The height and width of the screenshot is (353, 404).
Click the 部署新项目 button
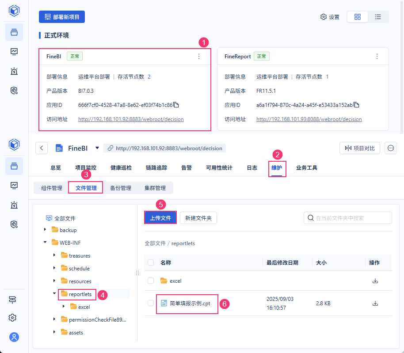tap(62, 17)
